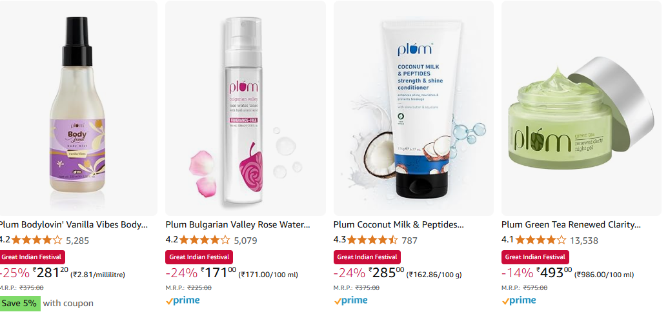Open Plum Coconut Milk & Peptides title link
Screen dimensions: 668x312
[398, 224]
